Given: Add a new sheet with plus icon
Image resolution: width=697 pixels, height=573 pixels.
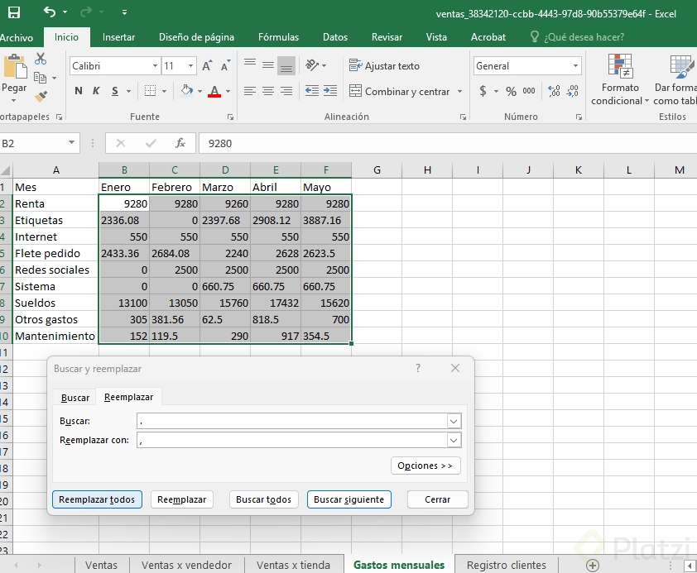Looking at the screenshot, I should tap(592, 566).
